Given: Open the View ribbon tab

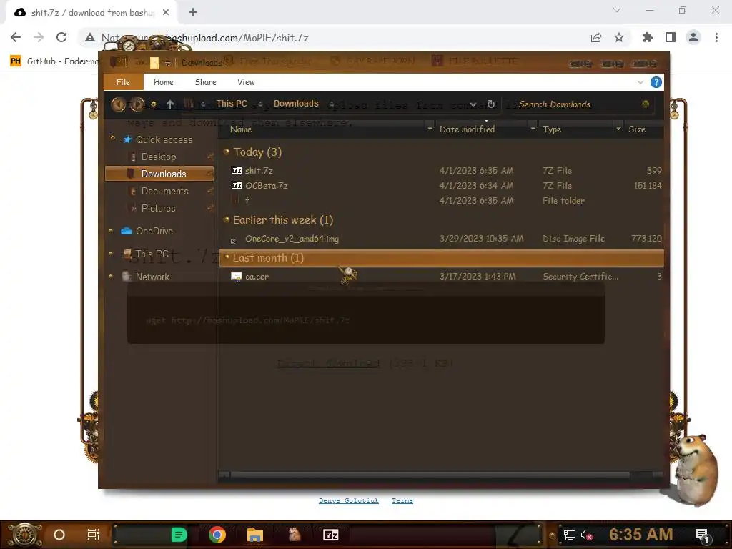Looking at the screenshot, I should tap(246, 82).
